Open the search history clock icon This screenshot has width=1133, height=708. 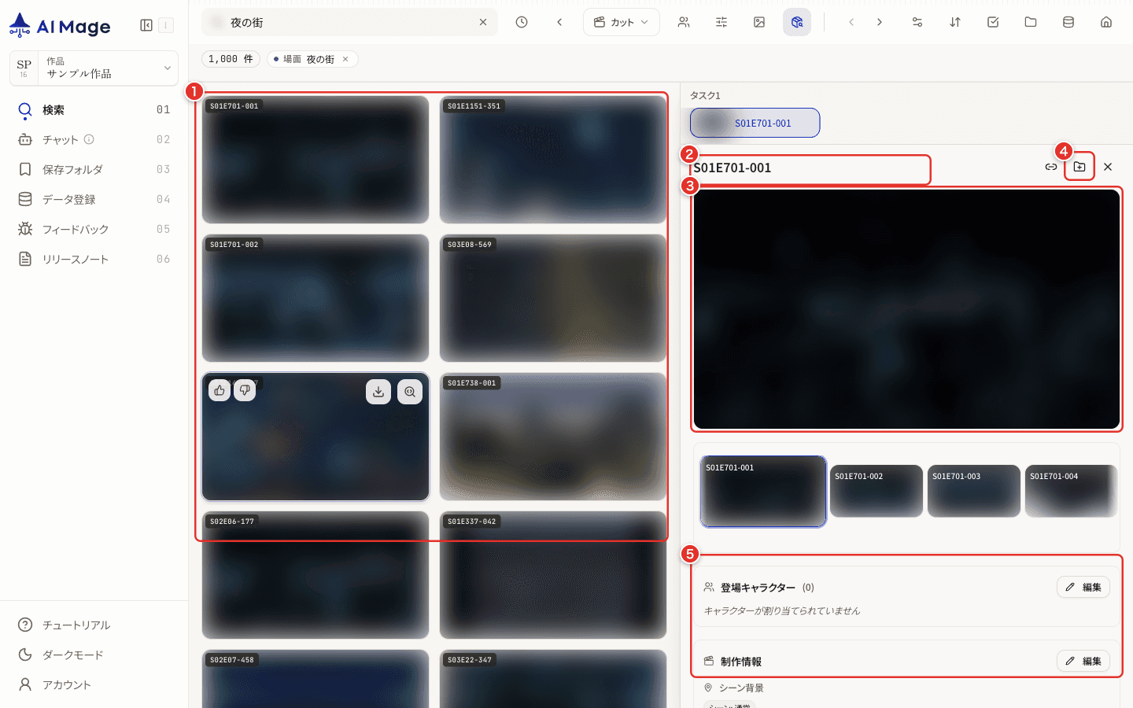pyautogui.click(x=522, y=22)
